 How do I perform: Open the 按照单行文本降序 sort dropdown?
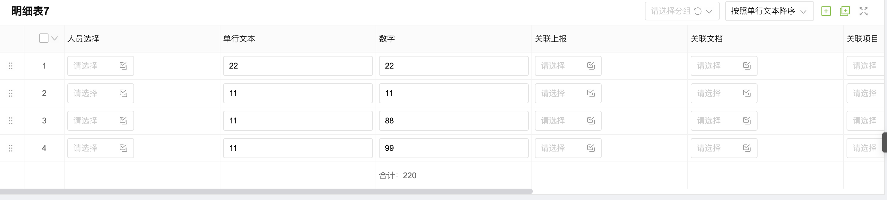769,11
